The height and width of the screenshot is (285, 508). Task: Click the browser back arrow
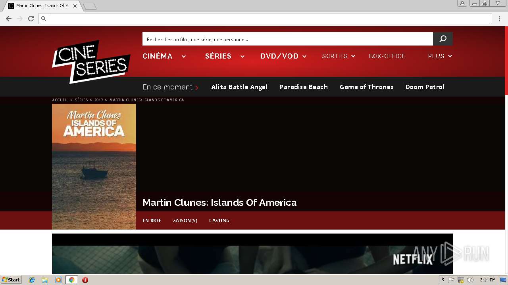pos(8,19)
